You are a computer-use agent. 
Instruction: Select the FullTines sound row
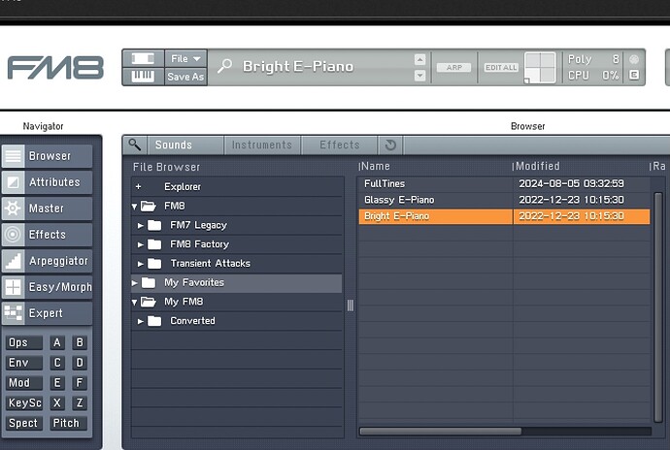pyautogui.click(x=504, y=183)
